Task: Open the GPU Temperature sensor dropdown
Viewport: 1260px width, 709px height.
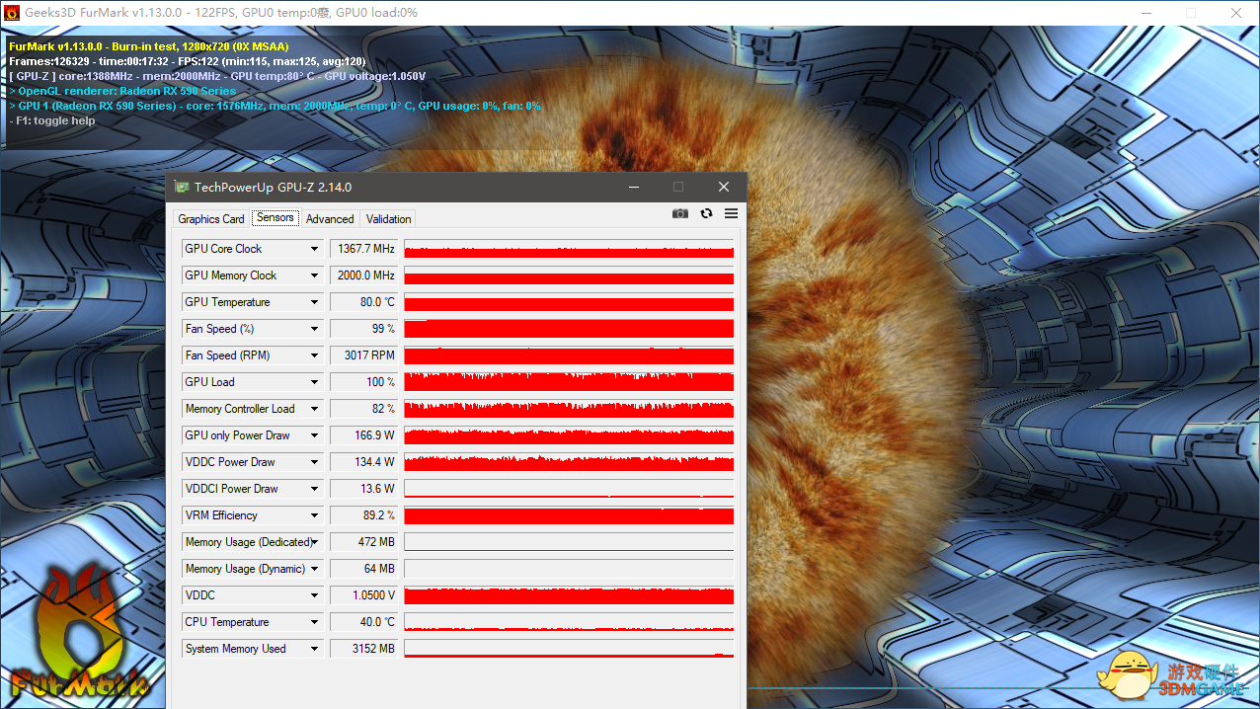Action: click(315, 302)
